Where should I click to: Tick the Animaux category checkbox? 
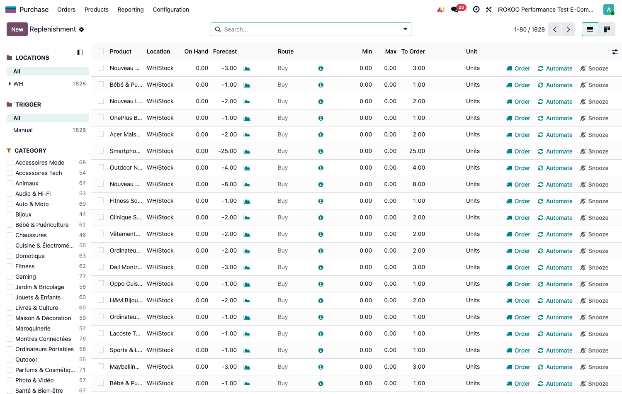click(x=10, y=183)
